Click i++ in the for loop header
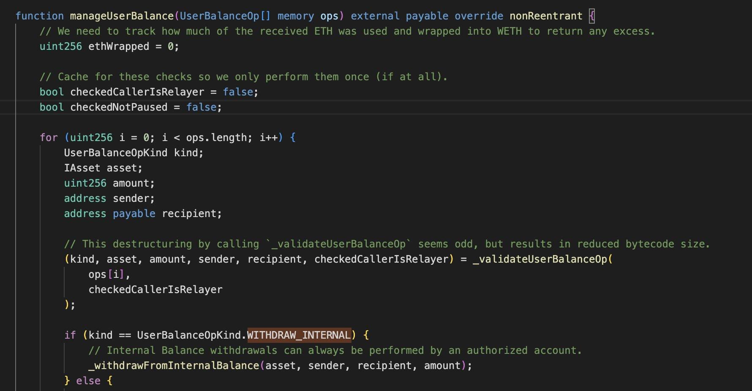 pyautogui.click(x=268, y=138)
